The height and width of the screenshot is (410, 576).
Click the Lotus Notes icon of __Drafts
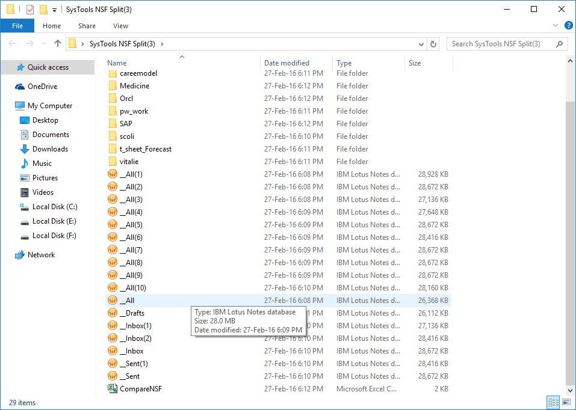(113, 313)
